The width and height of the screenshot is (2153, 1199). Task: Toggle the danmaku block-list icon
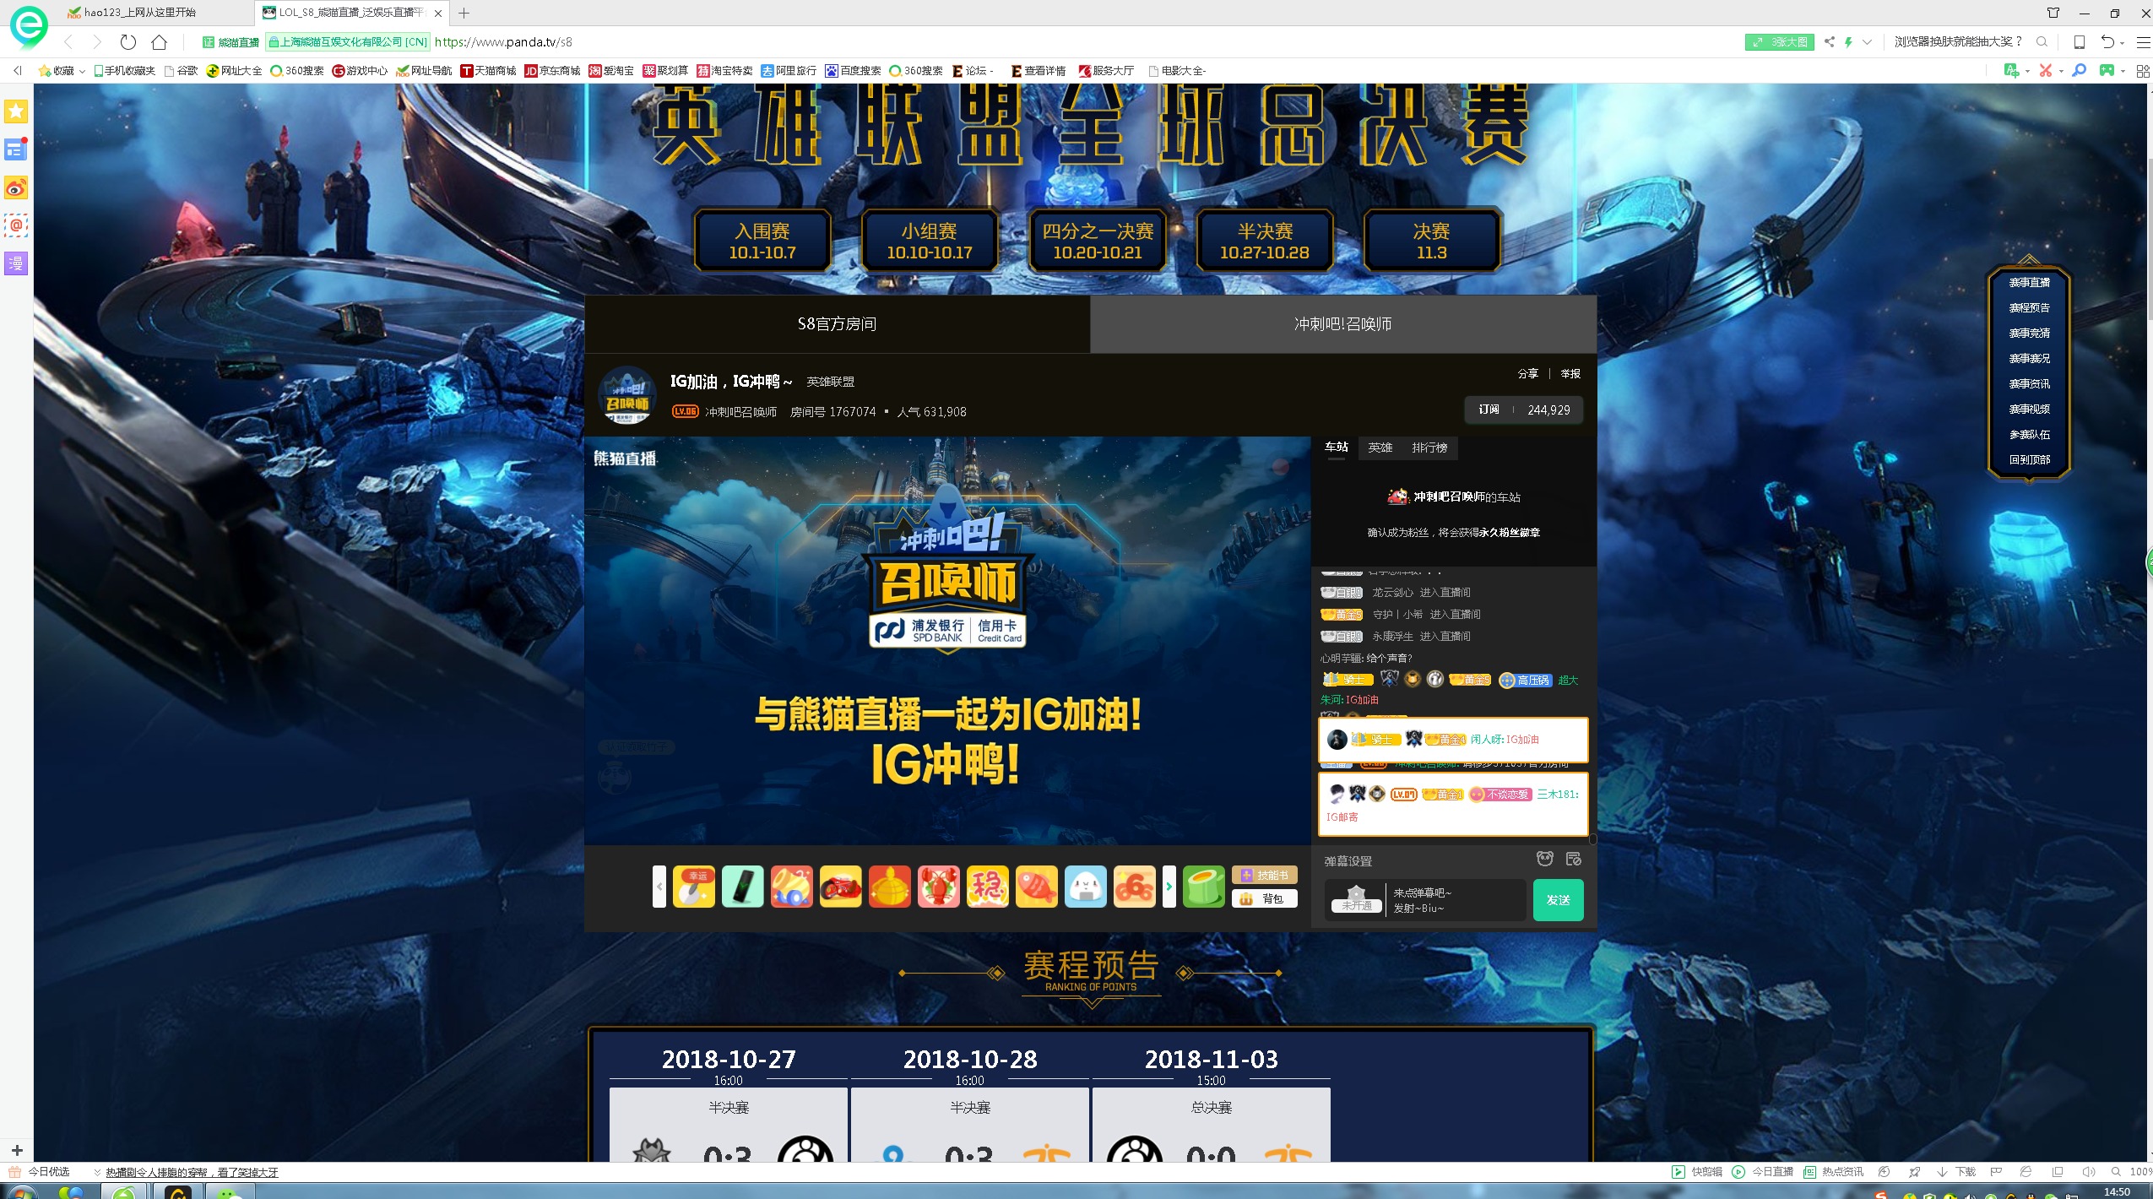(x=1573, y=860)
